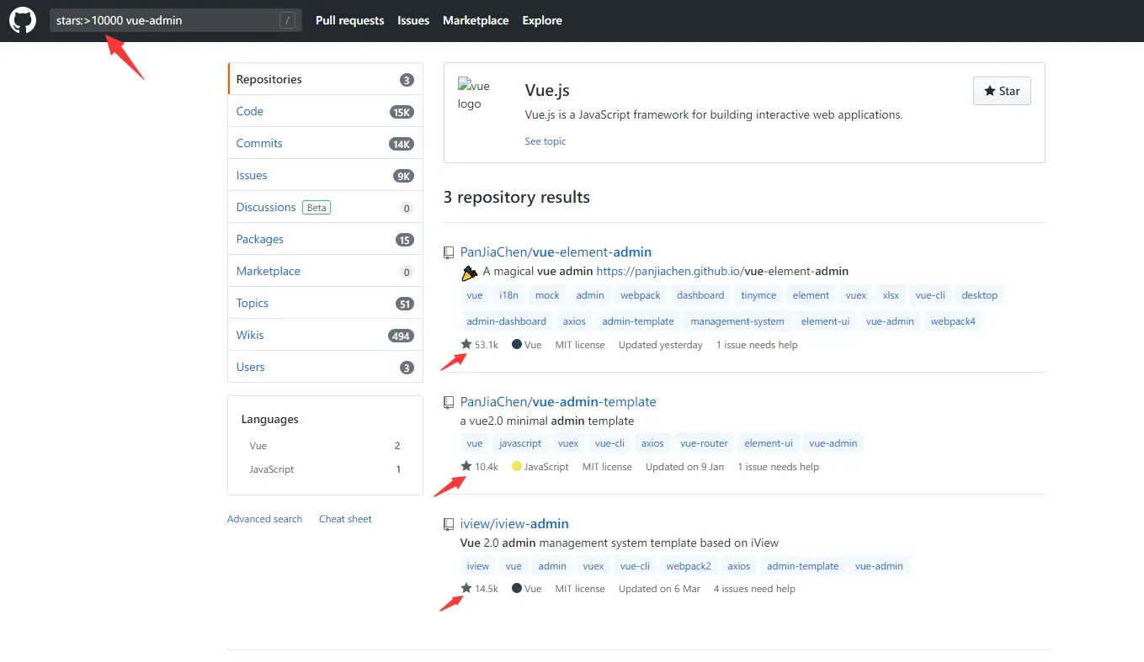Viewport: 1144px width, 662px height.
Task: Click the 10.4k star count icon
Action: coord(466,467)
